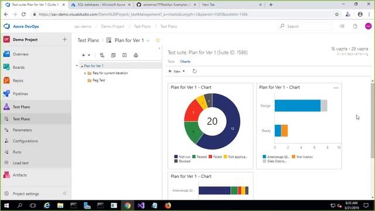This screenshot has width=375, height=211.
Task: Select the Test Plans sub-item in sidebar
Action: 21,119
